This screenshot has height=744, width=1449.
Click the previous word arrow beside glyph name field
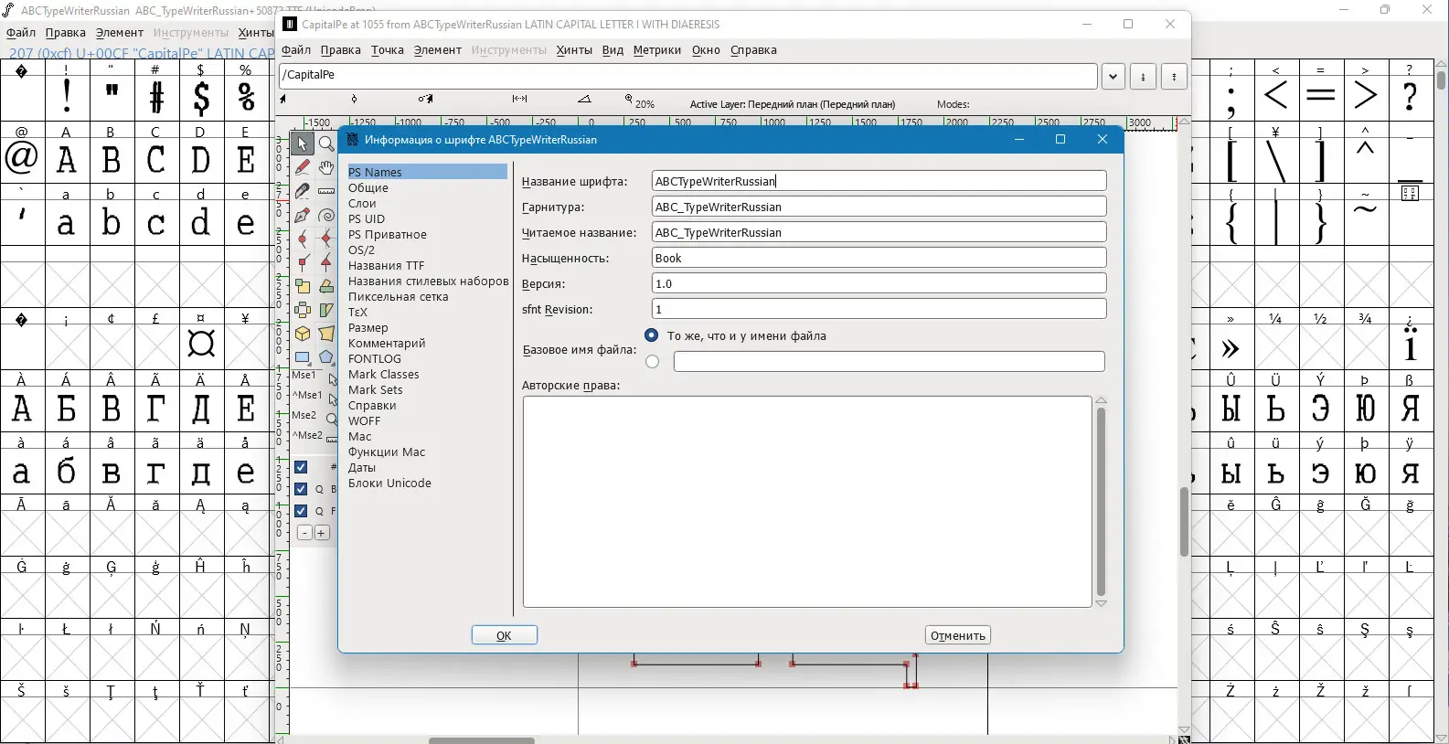coord(1144,77)
